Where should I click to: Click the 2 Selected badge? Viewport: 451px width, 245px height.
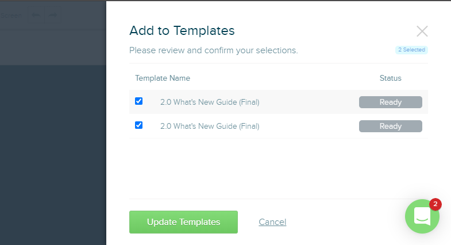411,50
